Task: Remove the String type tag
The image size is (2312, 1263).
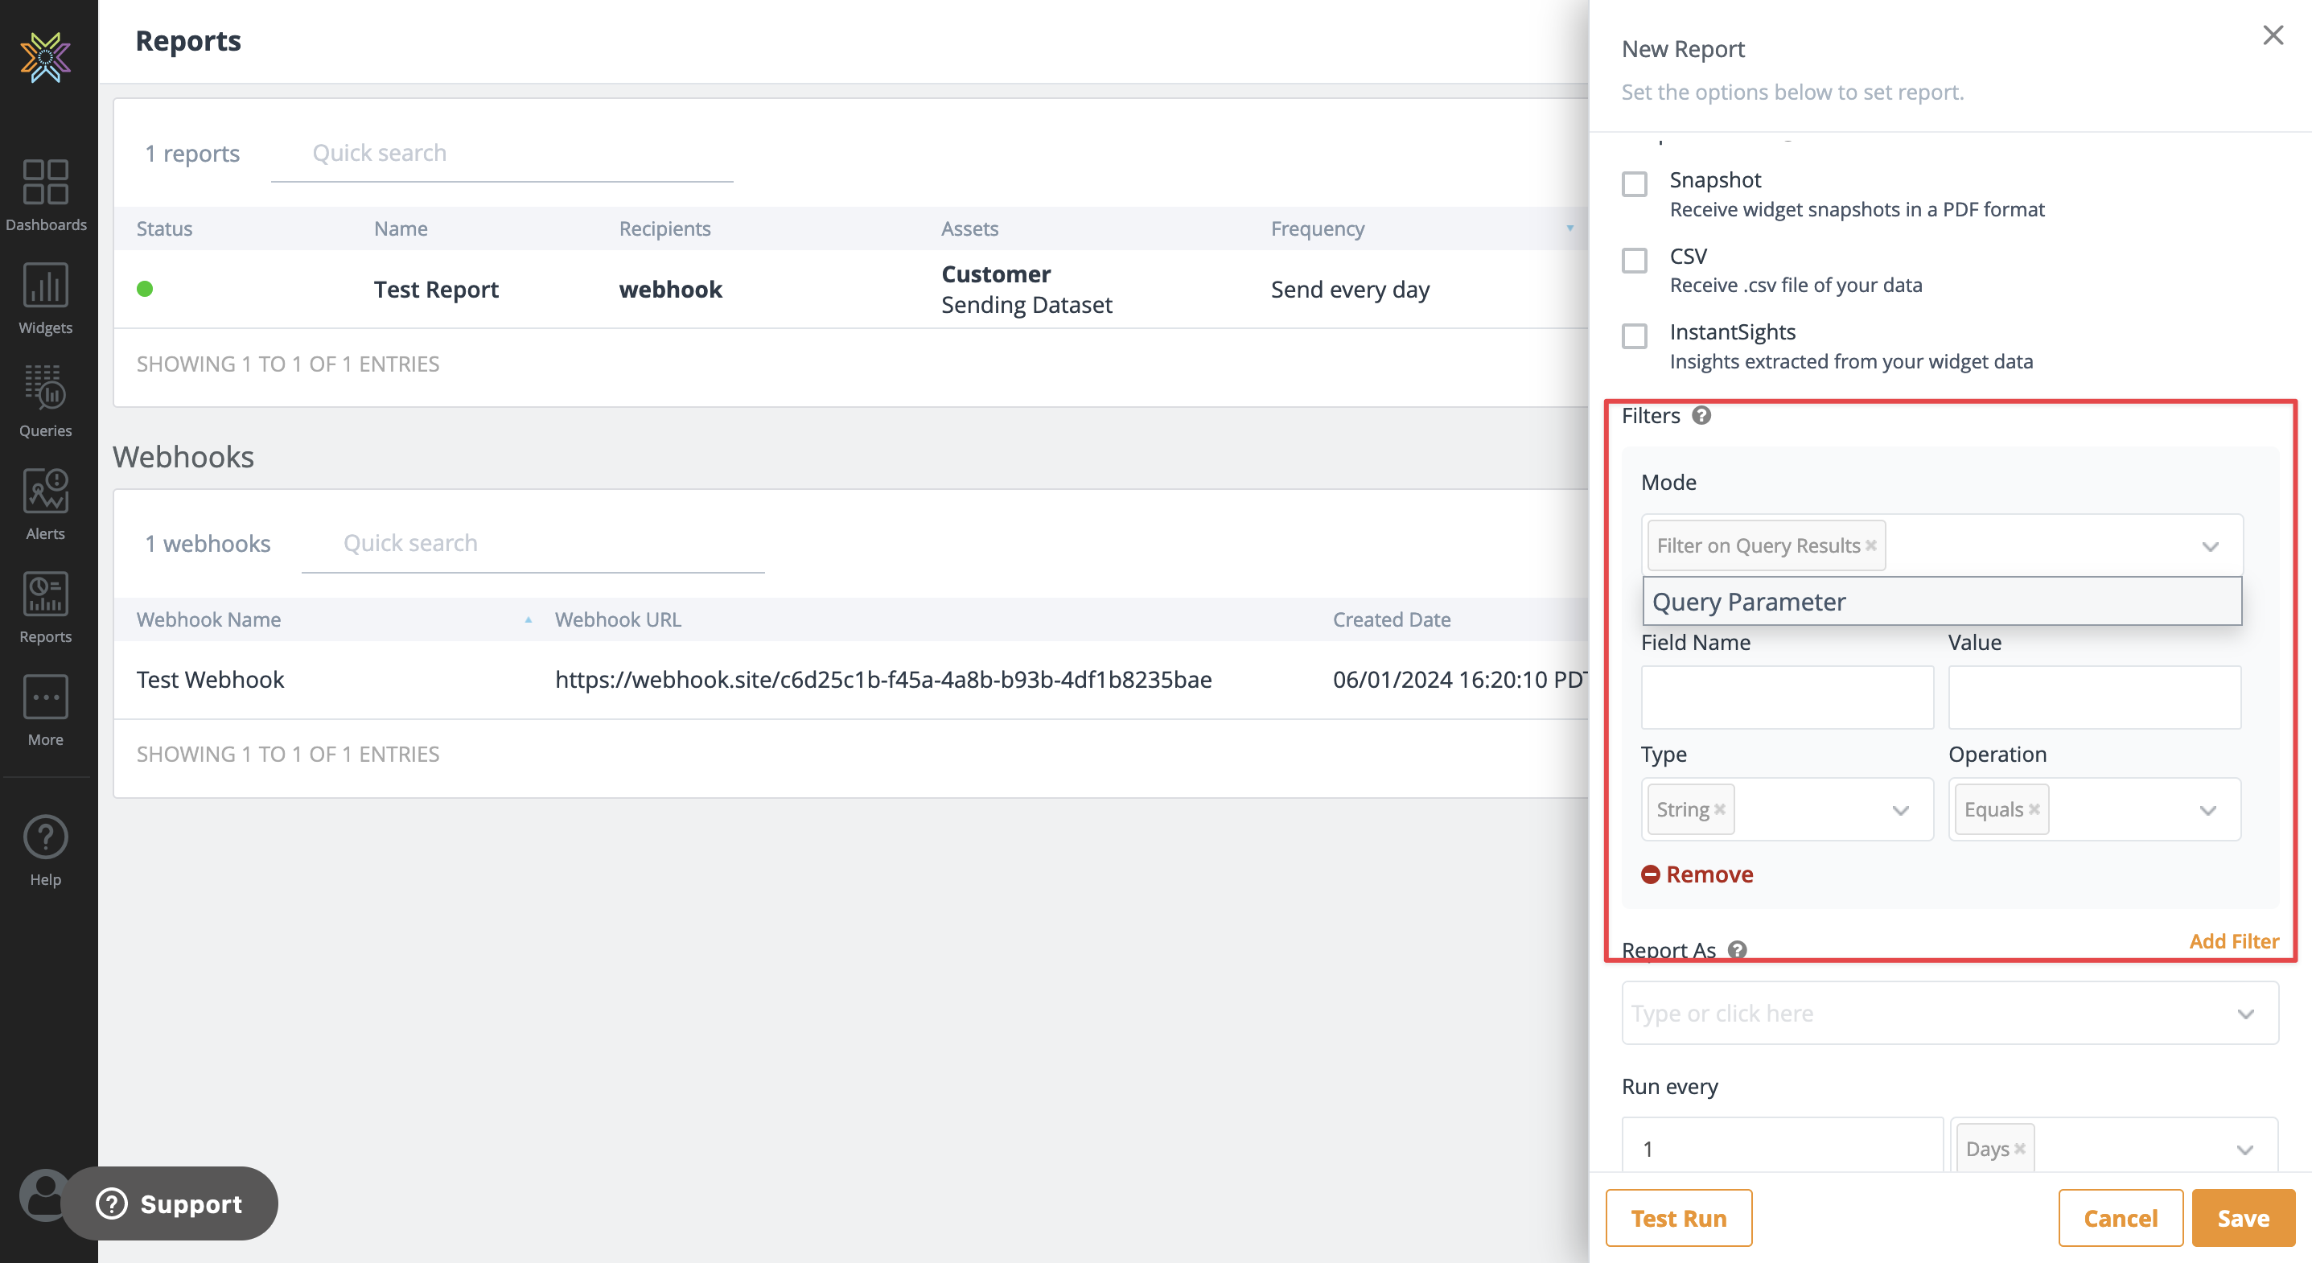Action: pyautogui.click(x=1720, y=809)
